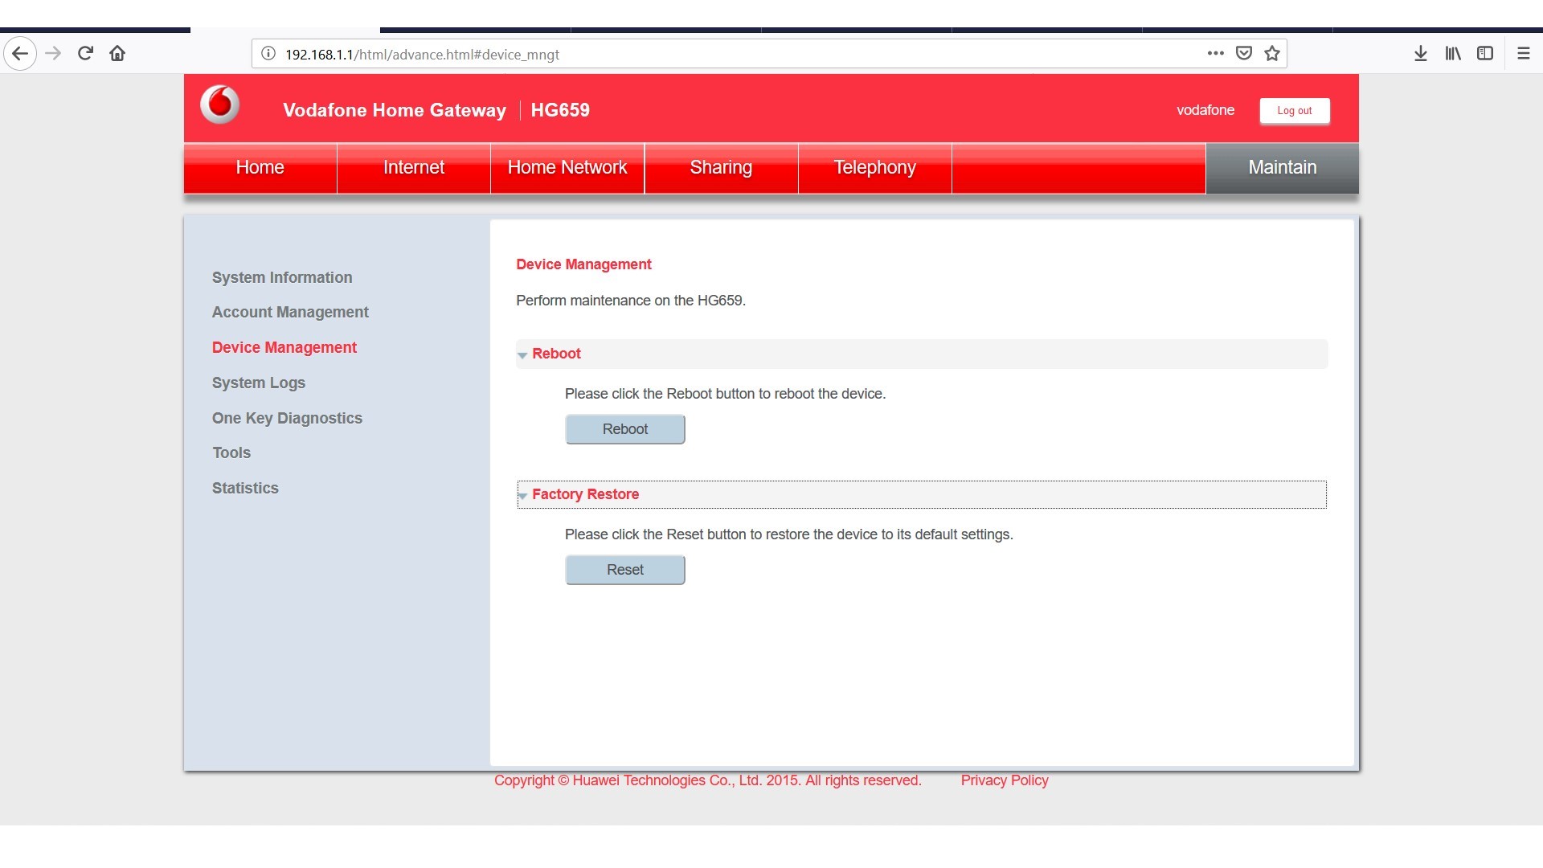Image resolution: width=1543 pixels, height=868 pixels.
Task: Open Tools in the sidebar
Action: [231, 452]
